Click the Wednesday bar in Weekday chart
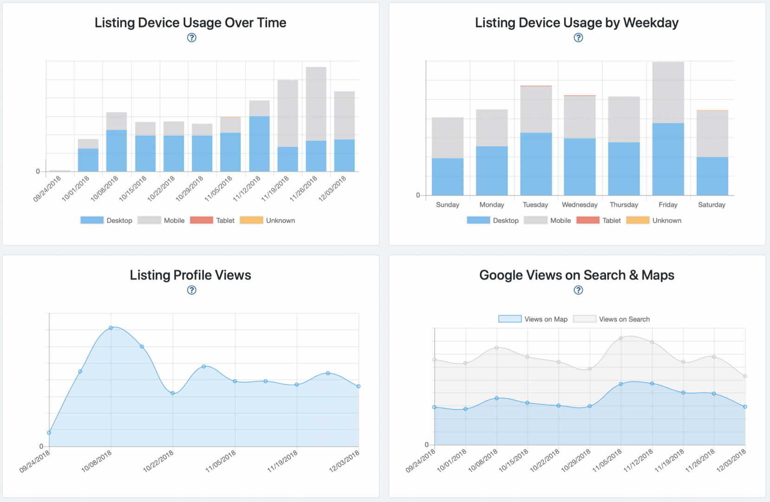 click(580, 145)
